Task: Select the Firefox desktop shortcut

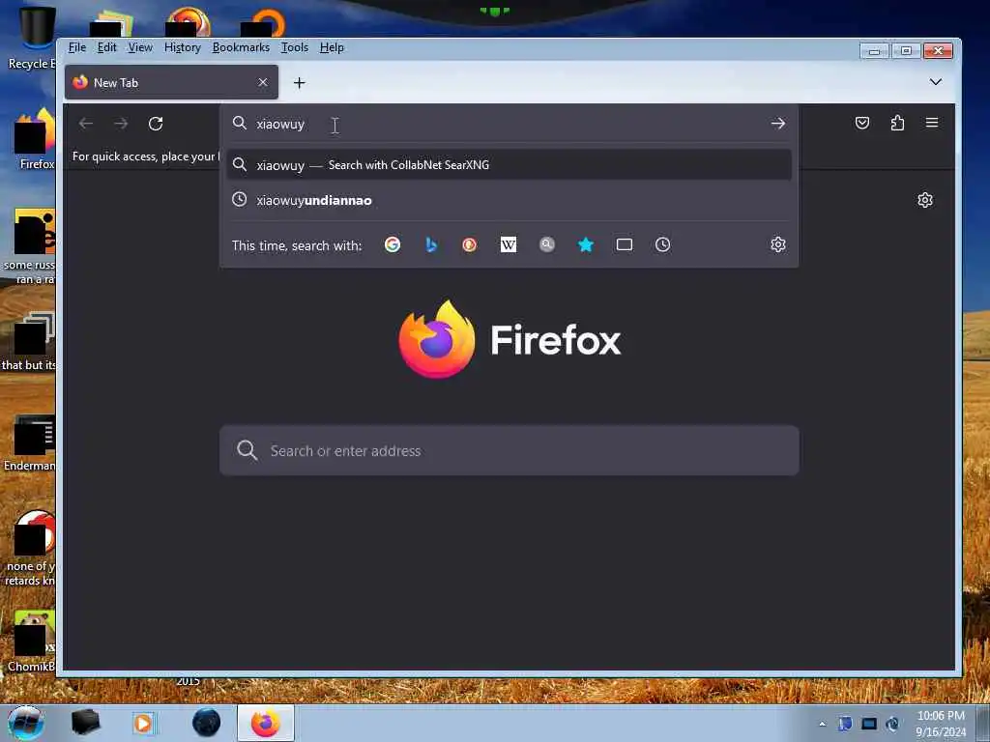Action: 36,139
